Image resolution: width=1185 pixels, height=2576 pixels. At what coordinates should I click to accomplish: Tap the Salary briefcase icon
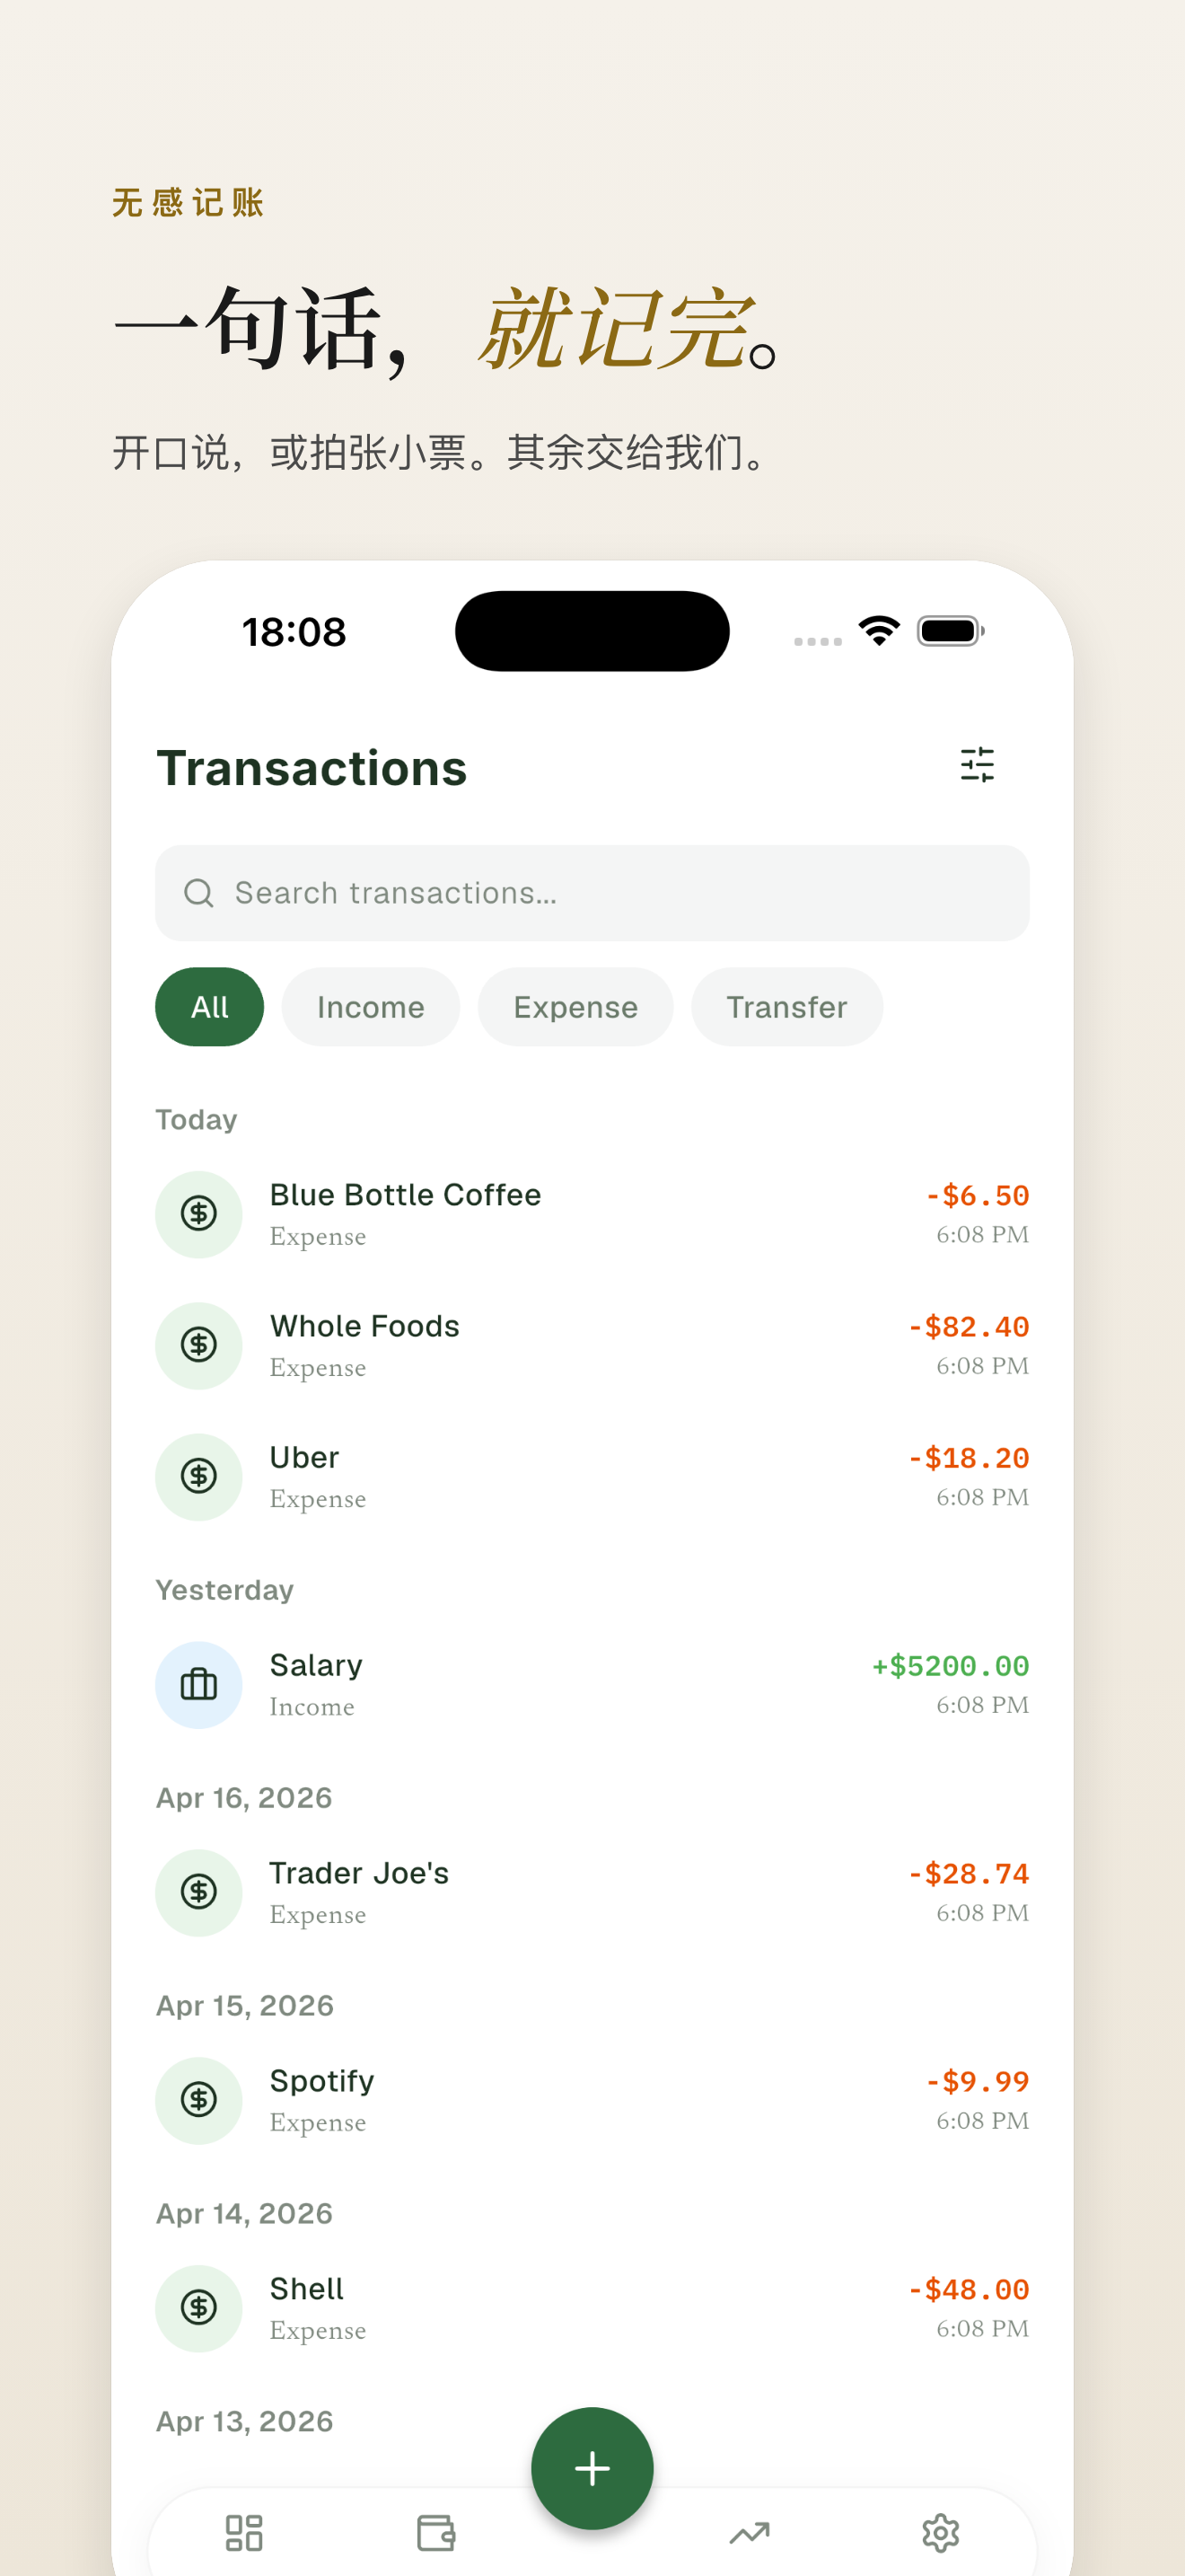pos(198,1685)
